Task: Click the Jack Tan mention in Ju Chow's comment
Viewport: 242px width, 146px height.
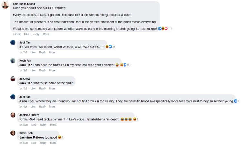Action: [x=26, y=83]
